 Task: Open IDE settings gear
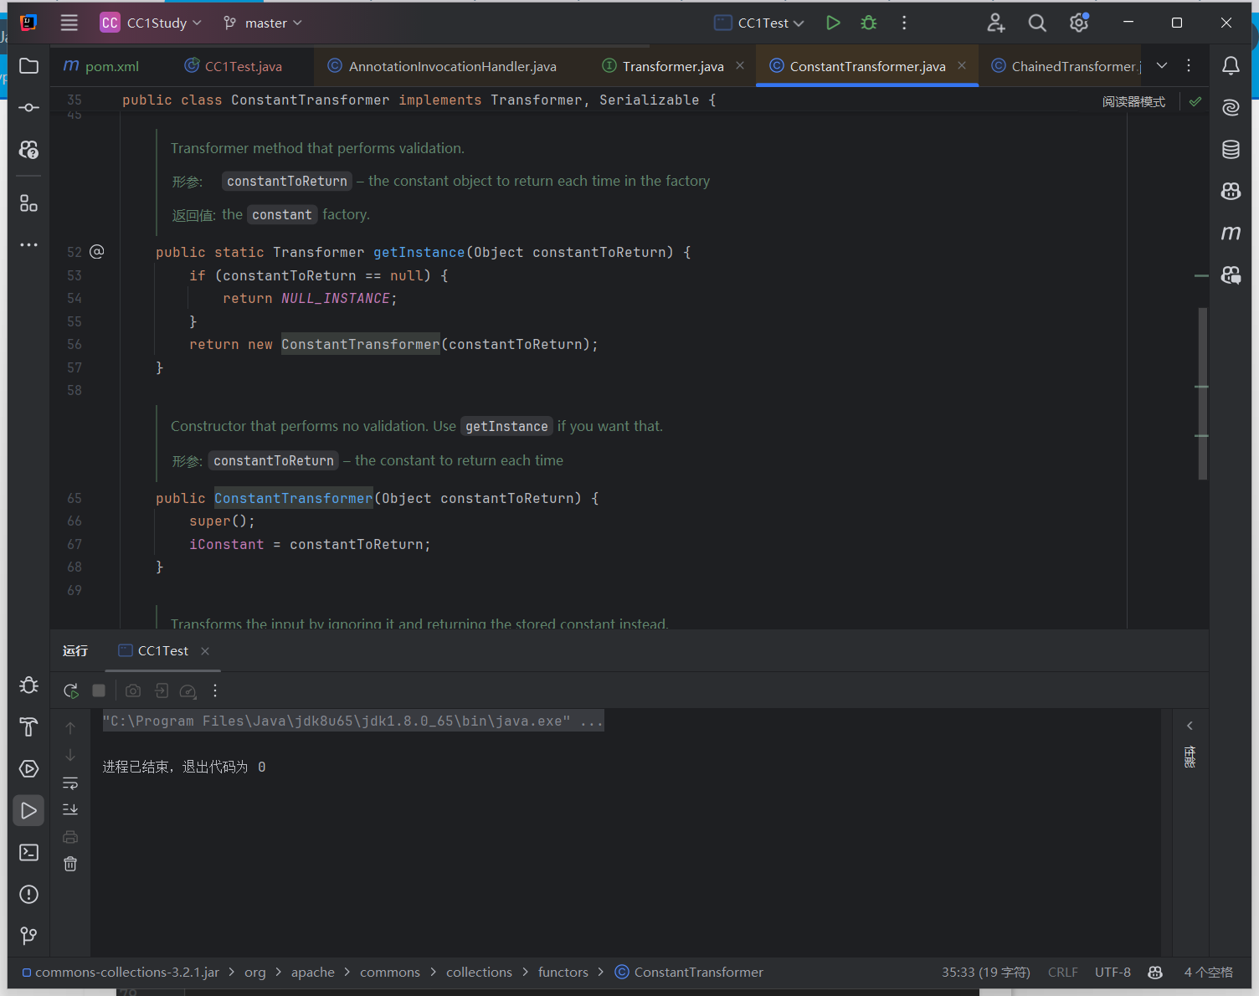pyautogui.click(x=1079, y=23)
